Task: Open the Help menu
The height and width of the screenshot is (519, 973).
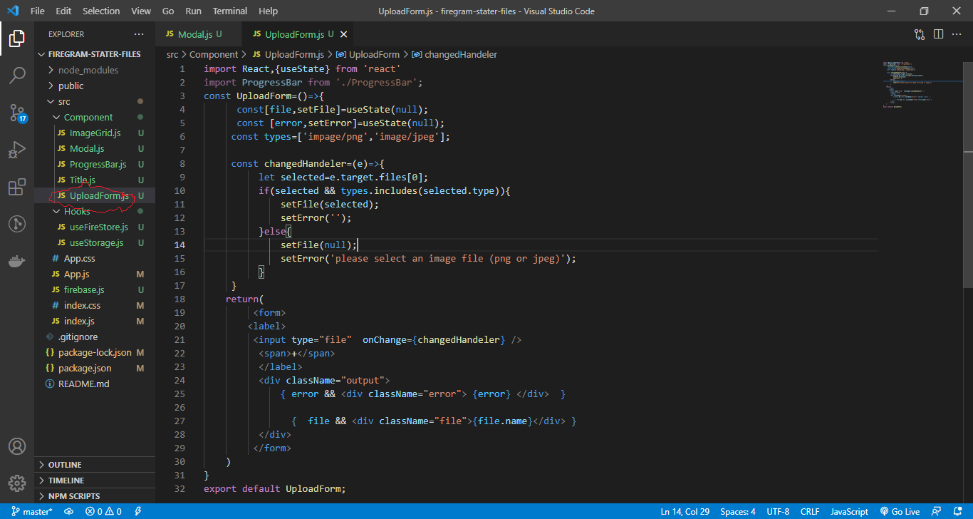Action: click(269, 11)
